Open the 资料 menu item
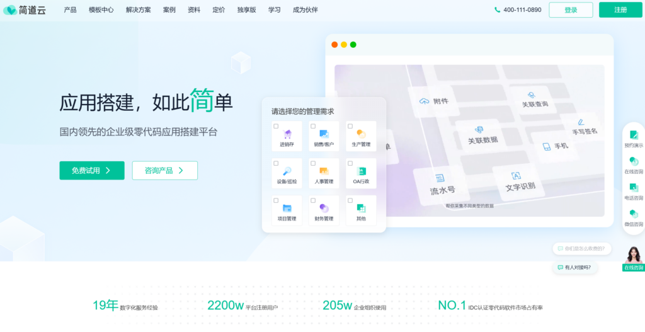Viewport: 645px width, 332px height. click(x=194, y=10)
